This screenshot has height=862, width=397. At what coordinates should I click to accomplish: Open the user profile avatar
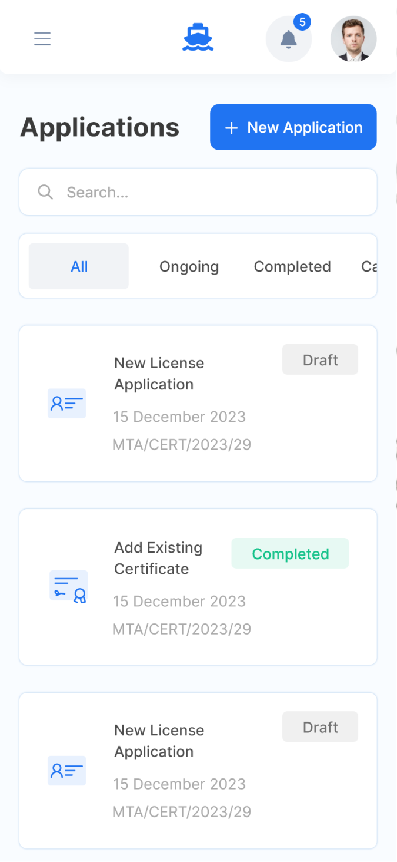pyautogui.click(x=353, y=39)
